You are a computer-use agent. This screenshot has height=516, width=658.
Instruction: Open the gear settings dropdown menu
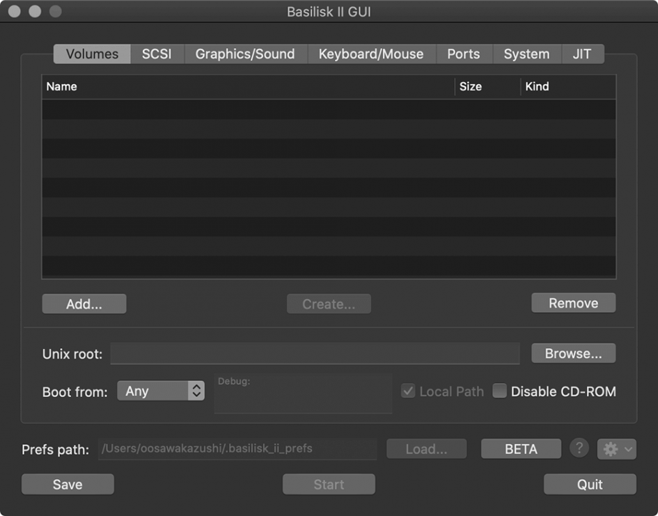click(x=616, y=449)
